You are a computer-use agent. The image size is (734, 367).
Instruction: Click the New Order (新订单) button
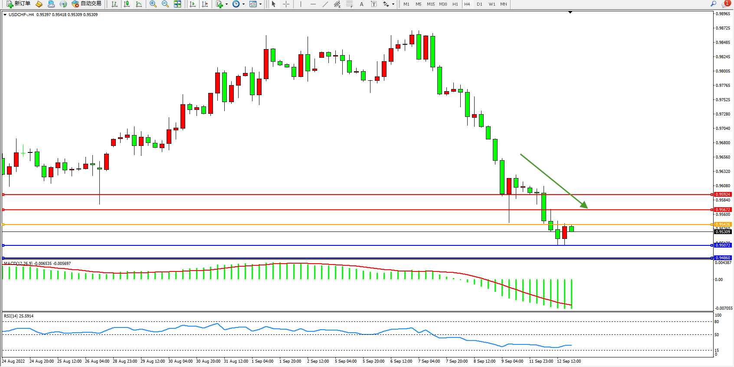pos(18,4)
